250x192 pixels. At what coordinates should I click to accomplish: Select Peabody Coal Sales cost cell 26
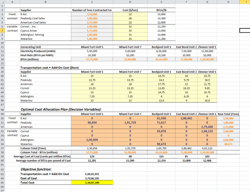pyautogui.click(x=130, y=18)
